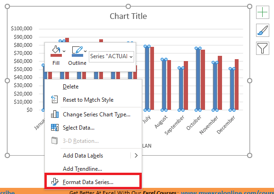Screen dimensions: 274x194
Task: Open Chart Styles paintbrush button
Action: [x=263, y=30]
